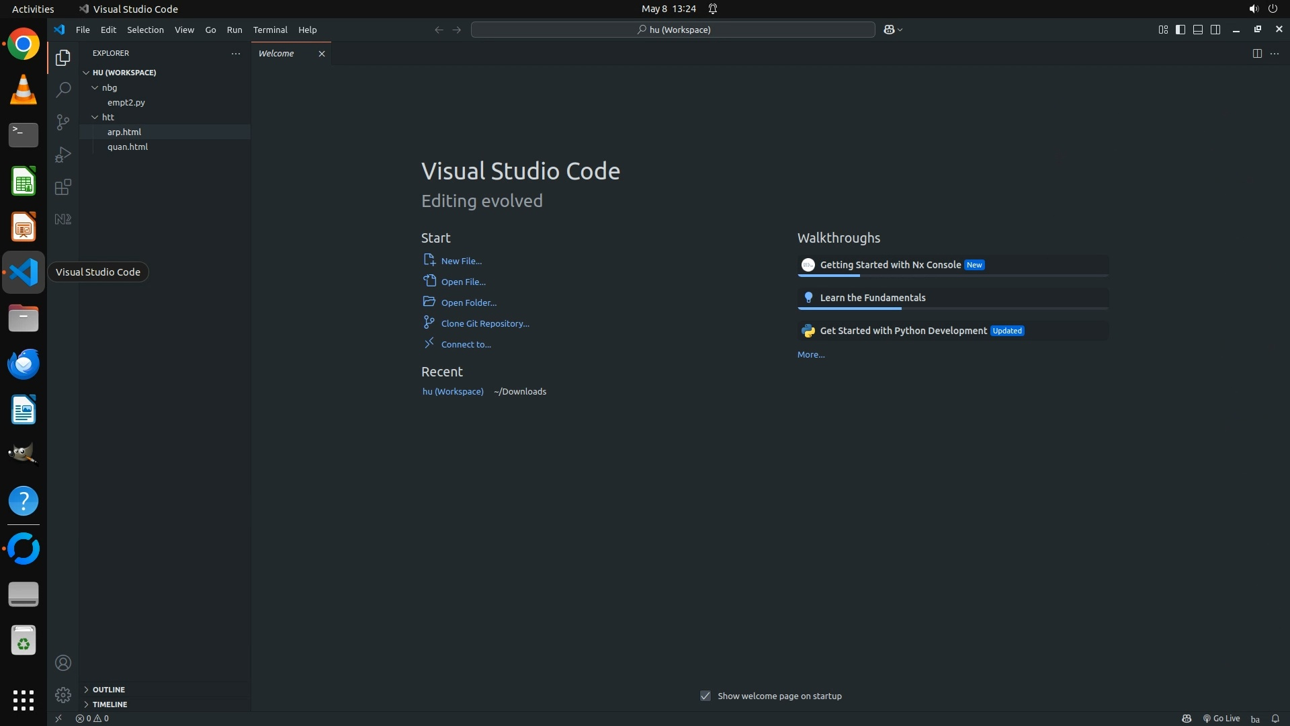The image size is (1290, 726).
Task: Open the Source Control view icon
Action: click(63, 122)
